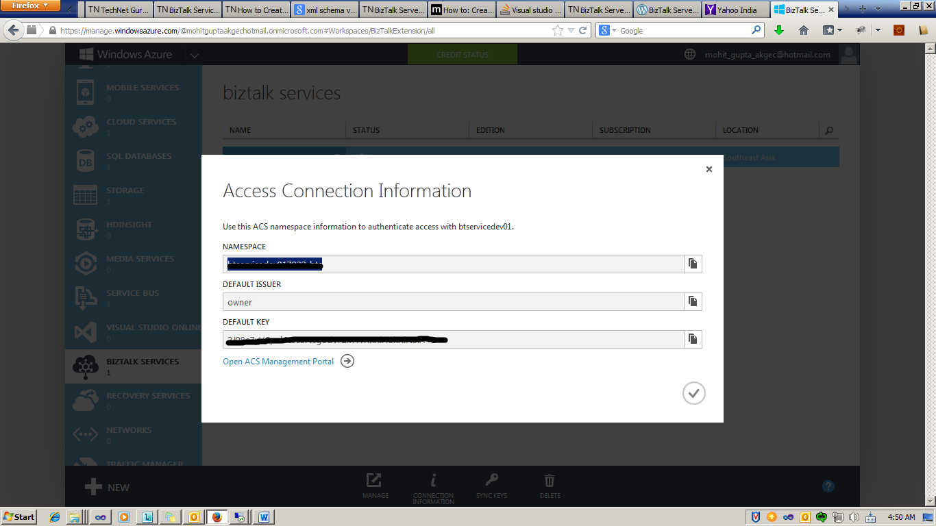Image resolution: width=936 pixels, height=526 pixels.
Task: Open Internet Explorer from the taskbar
Action: pos(55,517)
